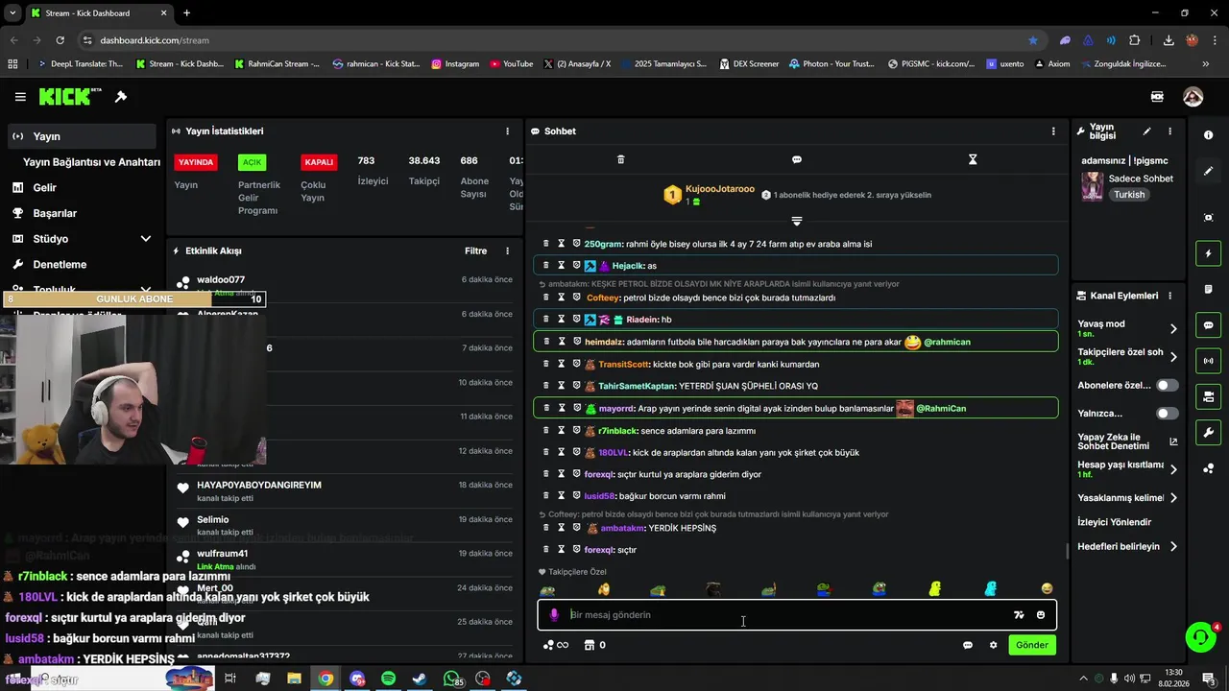Click the document icon in the right sidebar
1229x691 pixels.
[x=1209, y=289]
